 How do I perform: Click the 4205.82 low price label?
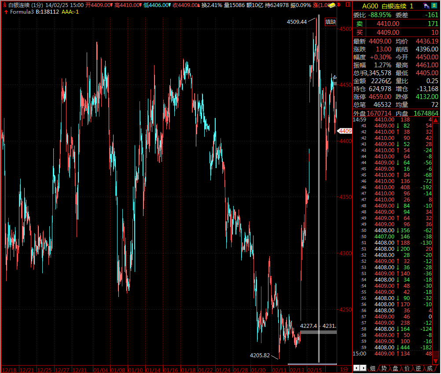tap(260, 355)
